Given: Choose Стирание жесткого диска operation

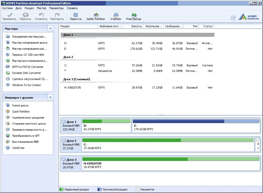Looking at the screenshot, I should click(26, 124).
